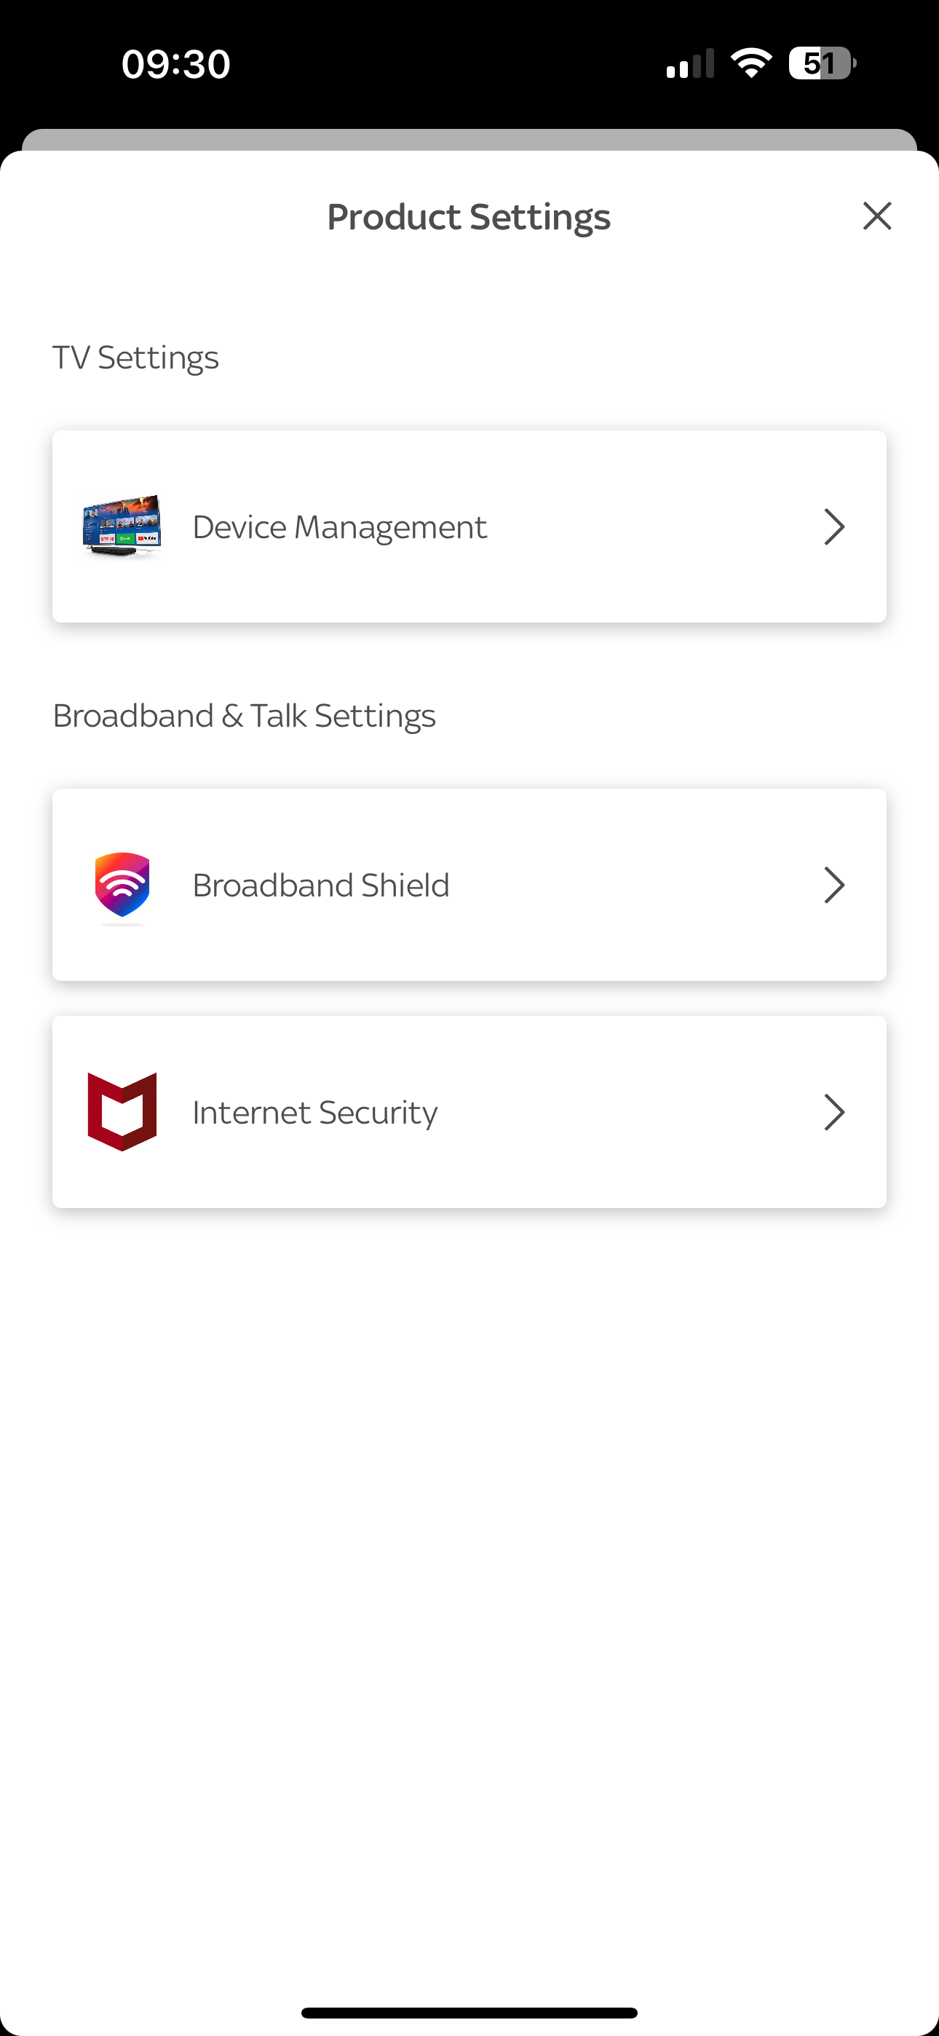Open the Broadband Shield text label
Image resolution: width=939 pixels, height=2036 pixels.
point(320,885)
